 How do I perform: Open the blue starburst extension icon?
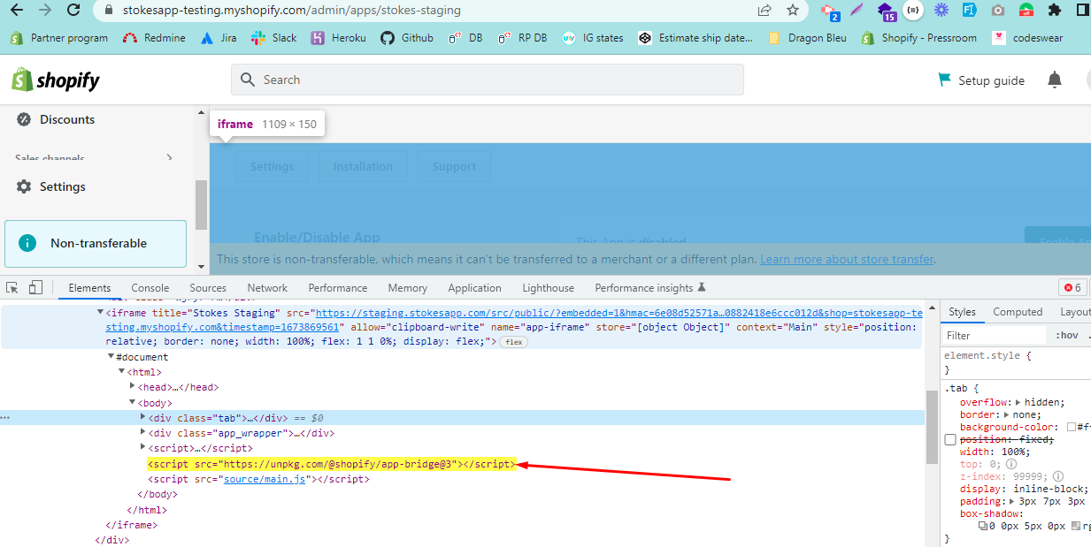point(941,11)
